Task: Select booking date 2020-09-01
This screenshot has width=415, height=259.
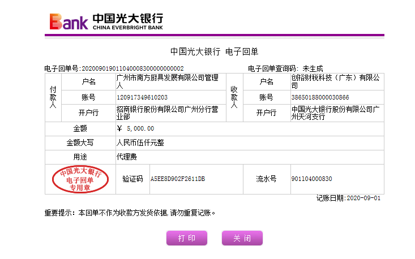Action: (363, 198)
